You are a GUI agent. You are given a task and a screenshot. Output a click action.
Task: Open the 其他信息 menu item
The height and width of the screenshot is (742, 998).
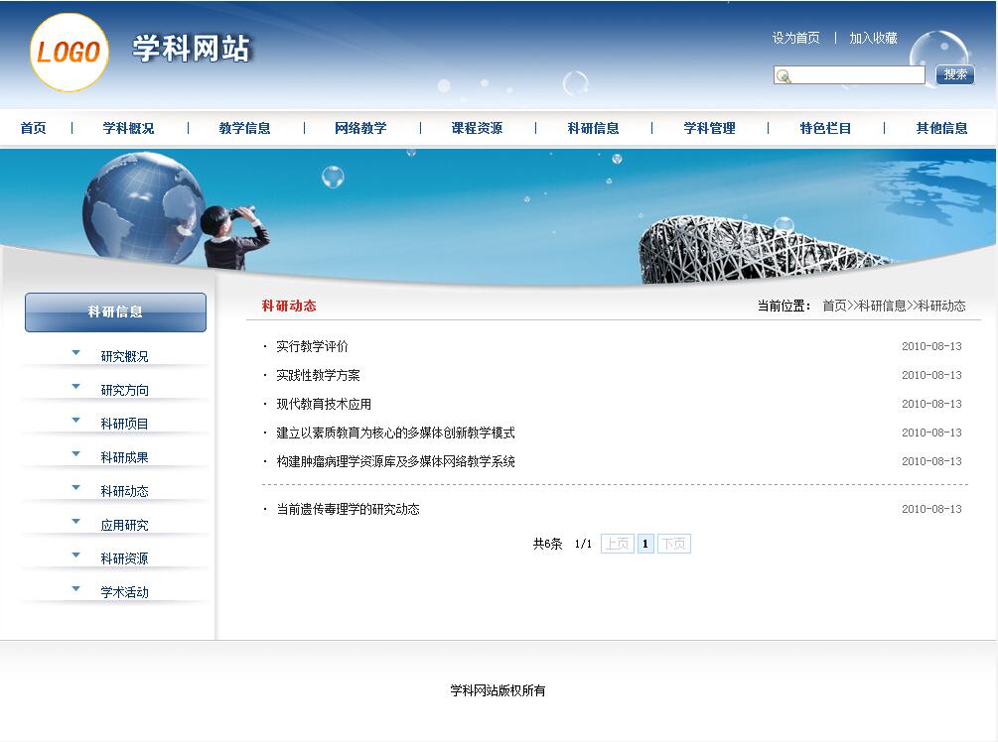[941, 128]
